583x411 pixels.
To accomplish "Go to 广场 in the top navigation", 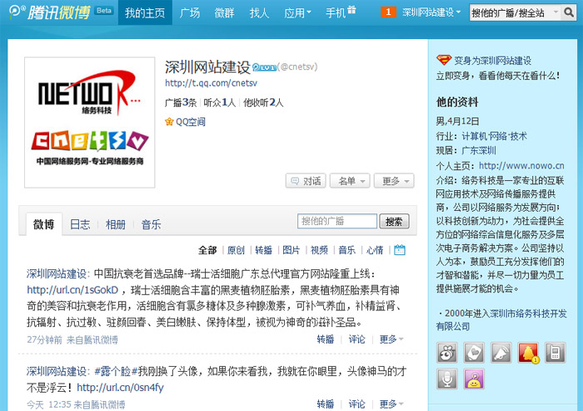I will point(190,13).
